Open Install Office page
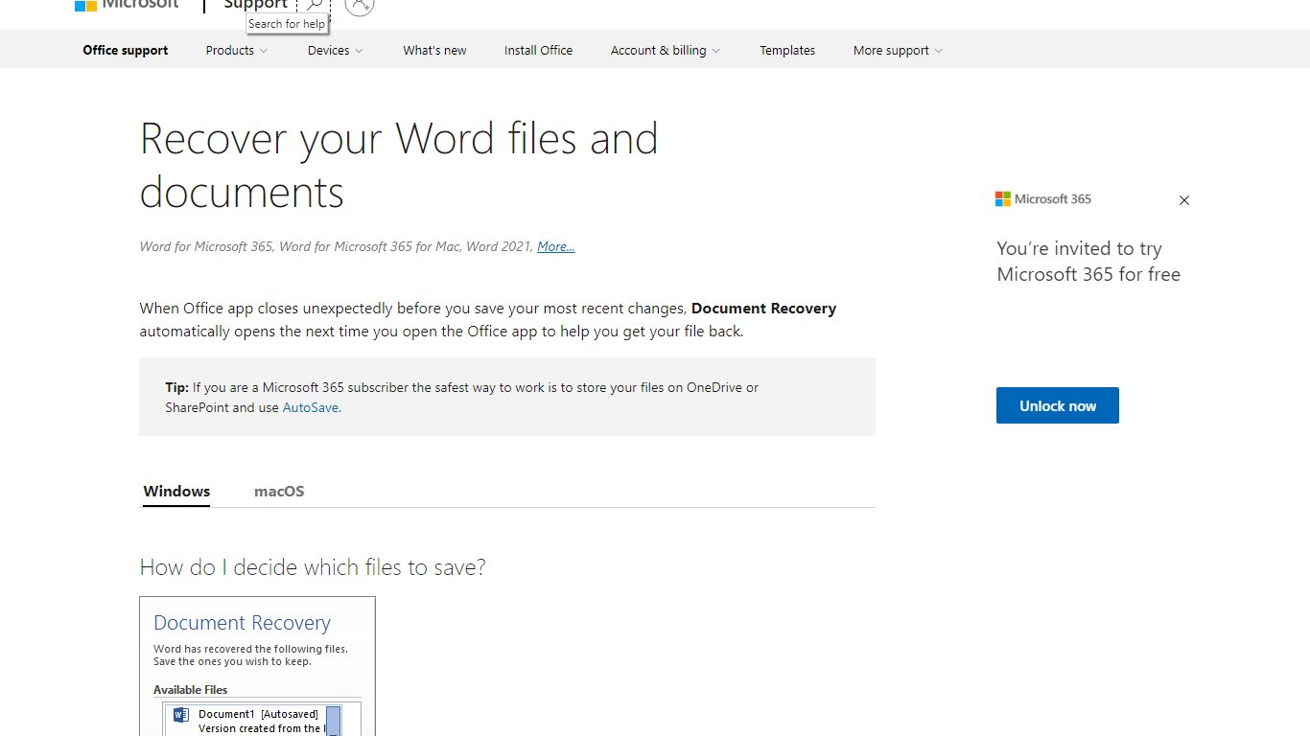 538,51
